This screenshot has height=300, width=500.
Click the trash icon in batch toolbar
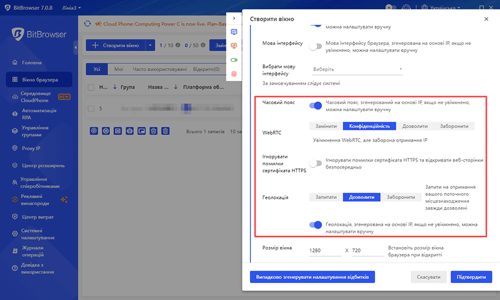(x=165, y=131)
